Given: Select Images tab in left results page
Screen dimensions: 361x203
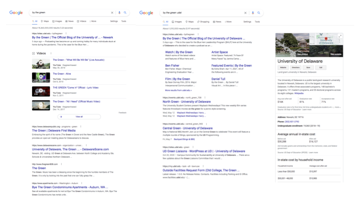Looking at the screenshot, I should coord(57,21).
